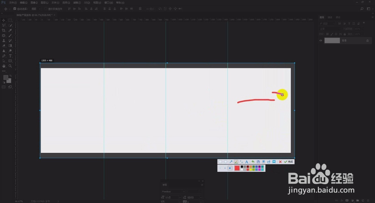Switch to the Channels (通道) tab
The height and width of the screenshot is (203, 375).
pyautogui.click(x=330, y=17)
